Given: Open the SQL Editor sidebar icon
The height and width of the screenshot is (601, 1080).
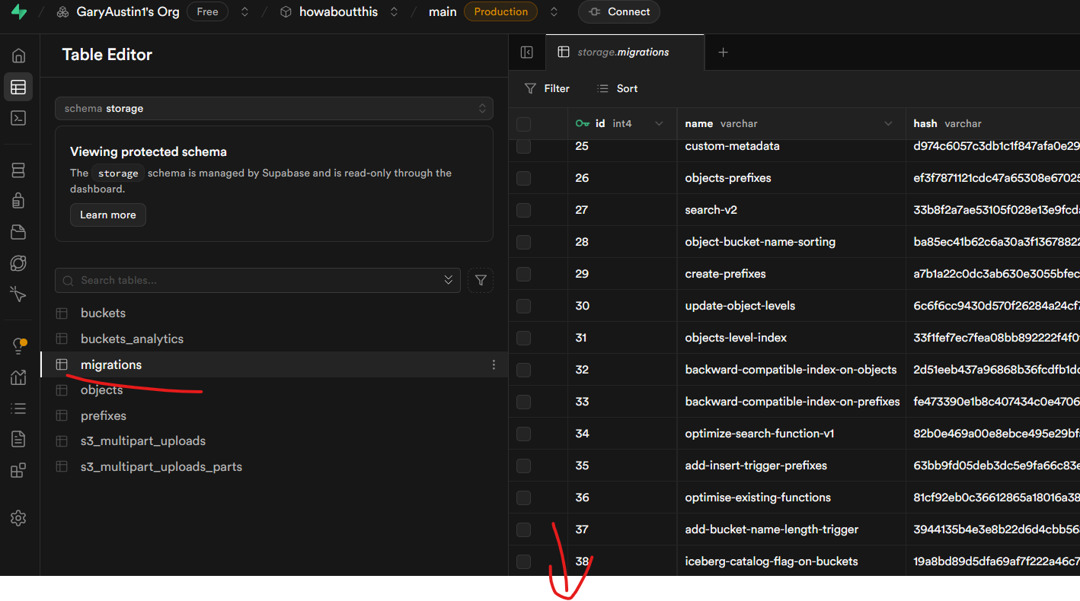Looking at the screenshot, I should click(18, 118).
